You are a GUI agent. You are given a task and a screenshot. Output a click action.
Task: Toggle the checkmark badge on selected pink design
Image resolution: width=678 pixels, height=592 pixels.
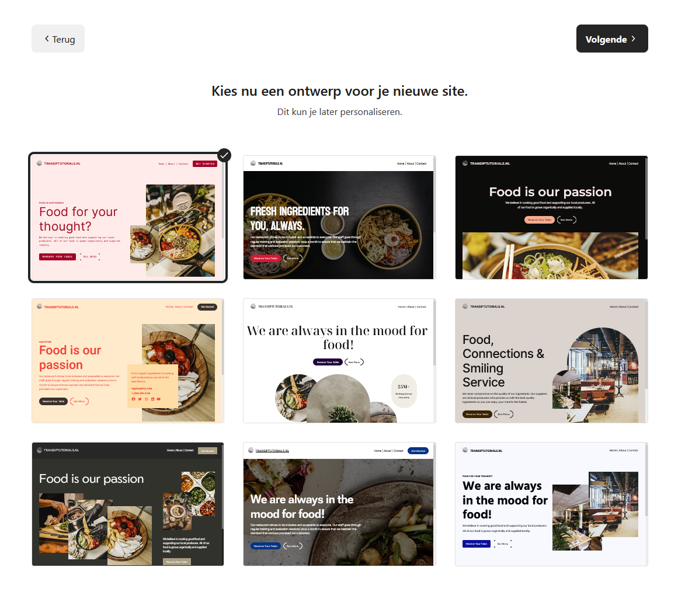click(x=224, y=155)
